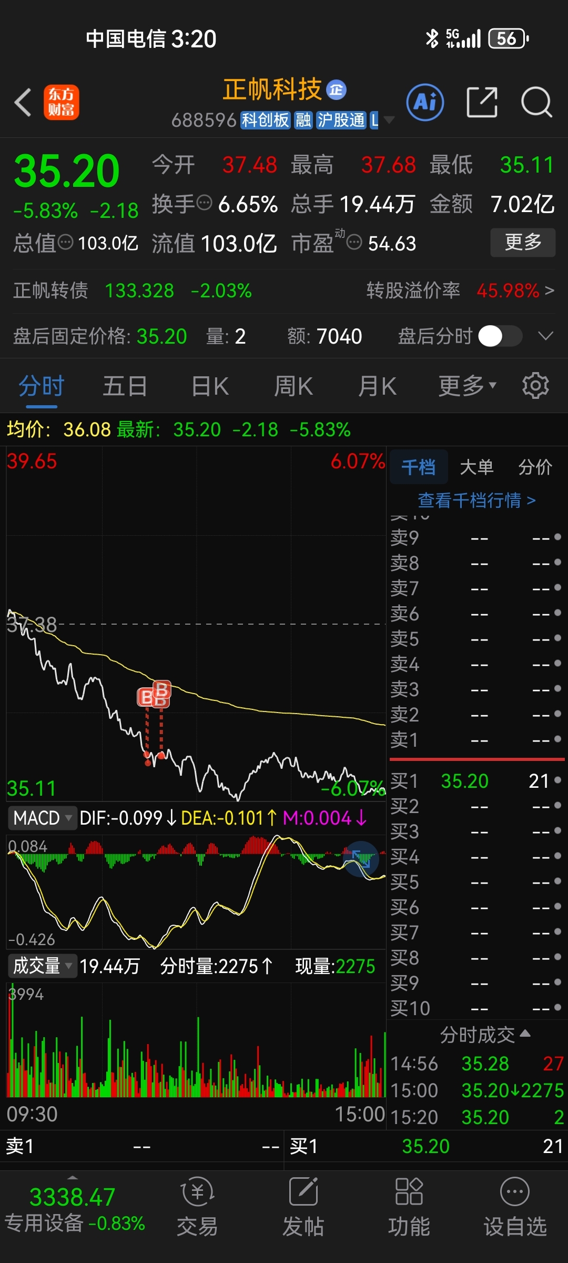
Task: Tap the bottom 买1 35.20 quote
Action: 426,1146
